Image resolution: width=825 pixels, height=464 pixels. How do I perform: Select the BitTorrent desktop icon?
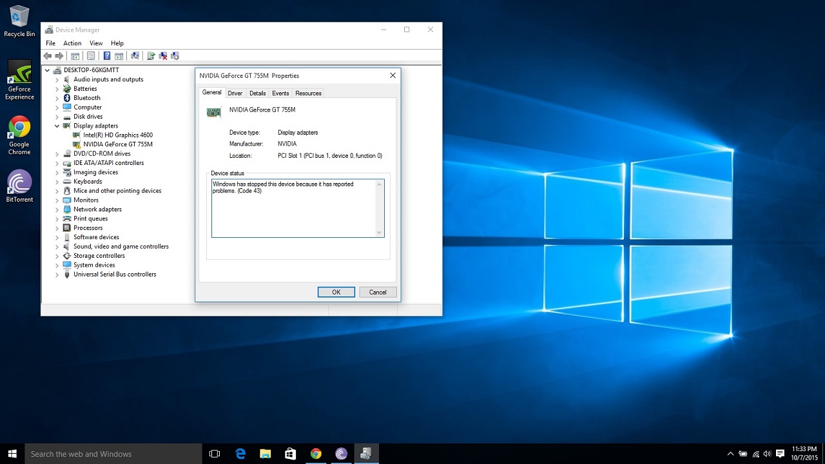coord(19,187)
